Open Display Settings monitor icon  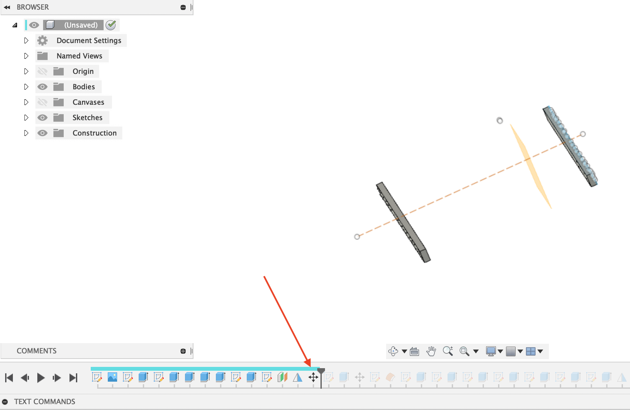click(491, 351)
